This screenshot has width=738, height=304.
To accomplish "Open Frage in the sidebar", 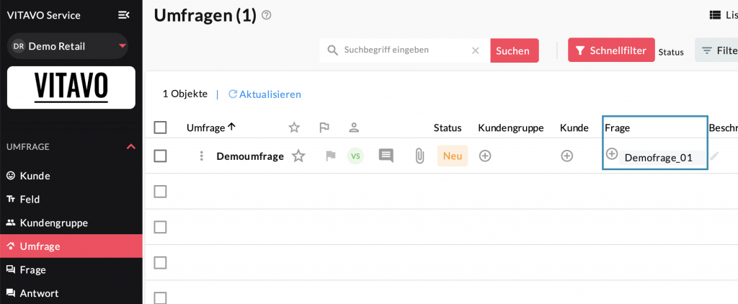I will (33, 269).
